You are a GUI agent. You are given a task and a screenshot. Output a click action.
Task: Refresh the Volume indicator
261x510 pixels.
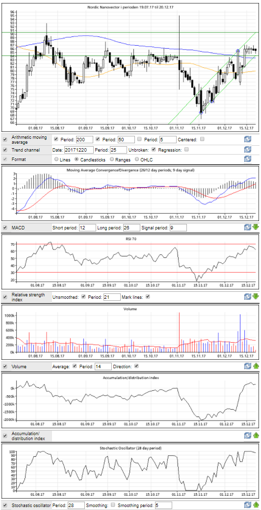[x=248, y=366]
